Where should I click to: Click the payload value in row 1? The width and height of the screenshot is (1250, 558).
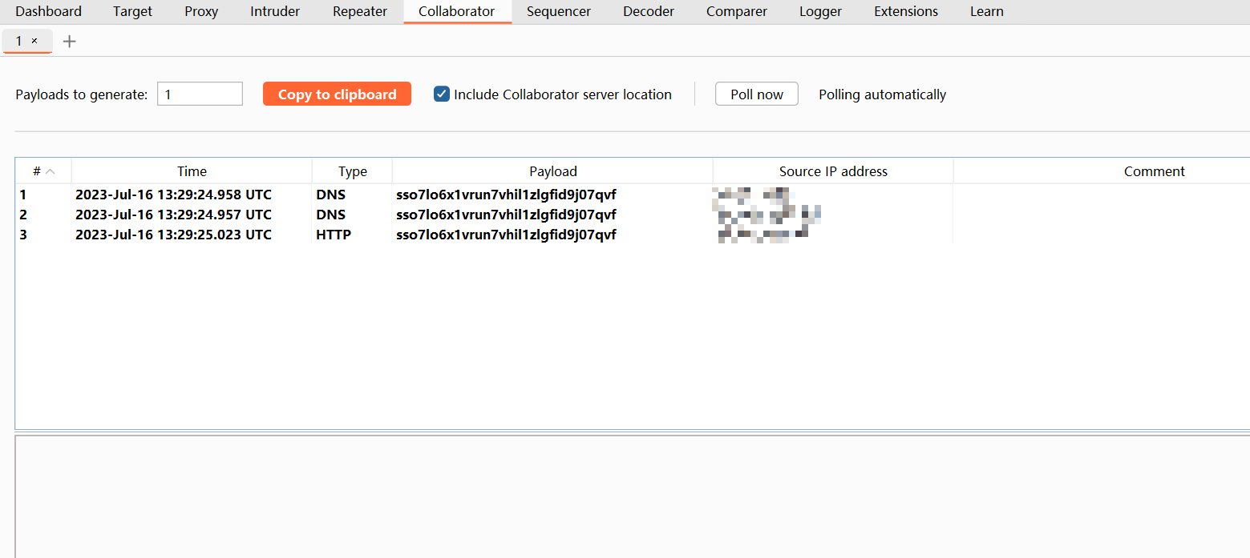[x=506, y=195]
